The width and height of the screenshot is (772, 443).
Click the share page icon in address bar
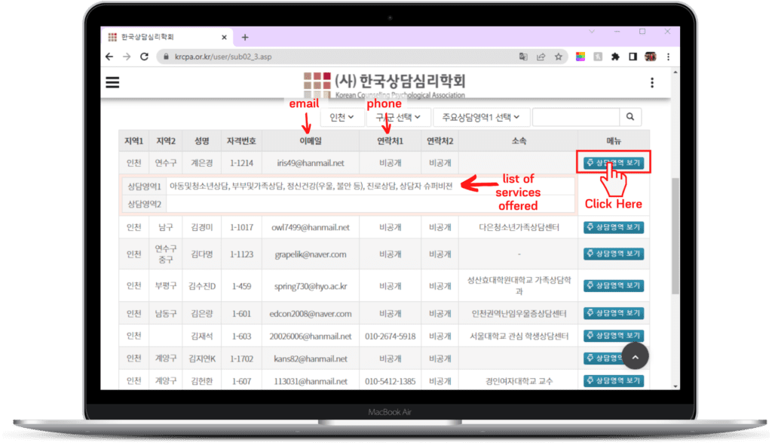[541, 57]
